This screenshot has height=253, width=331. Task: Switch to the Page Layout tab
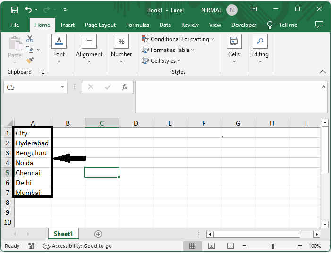[x=100, y=25]
